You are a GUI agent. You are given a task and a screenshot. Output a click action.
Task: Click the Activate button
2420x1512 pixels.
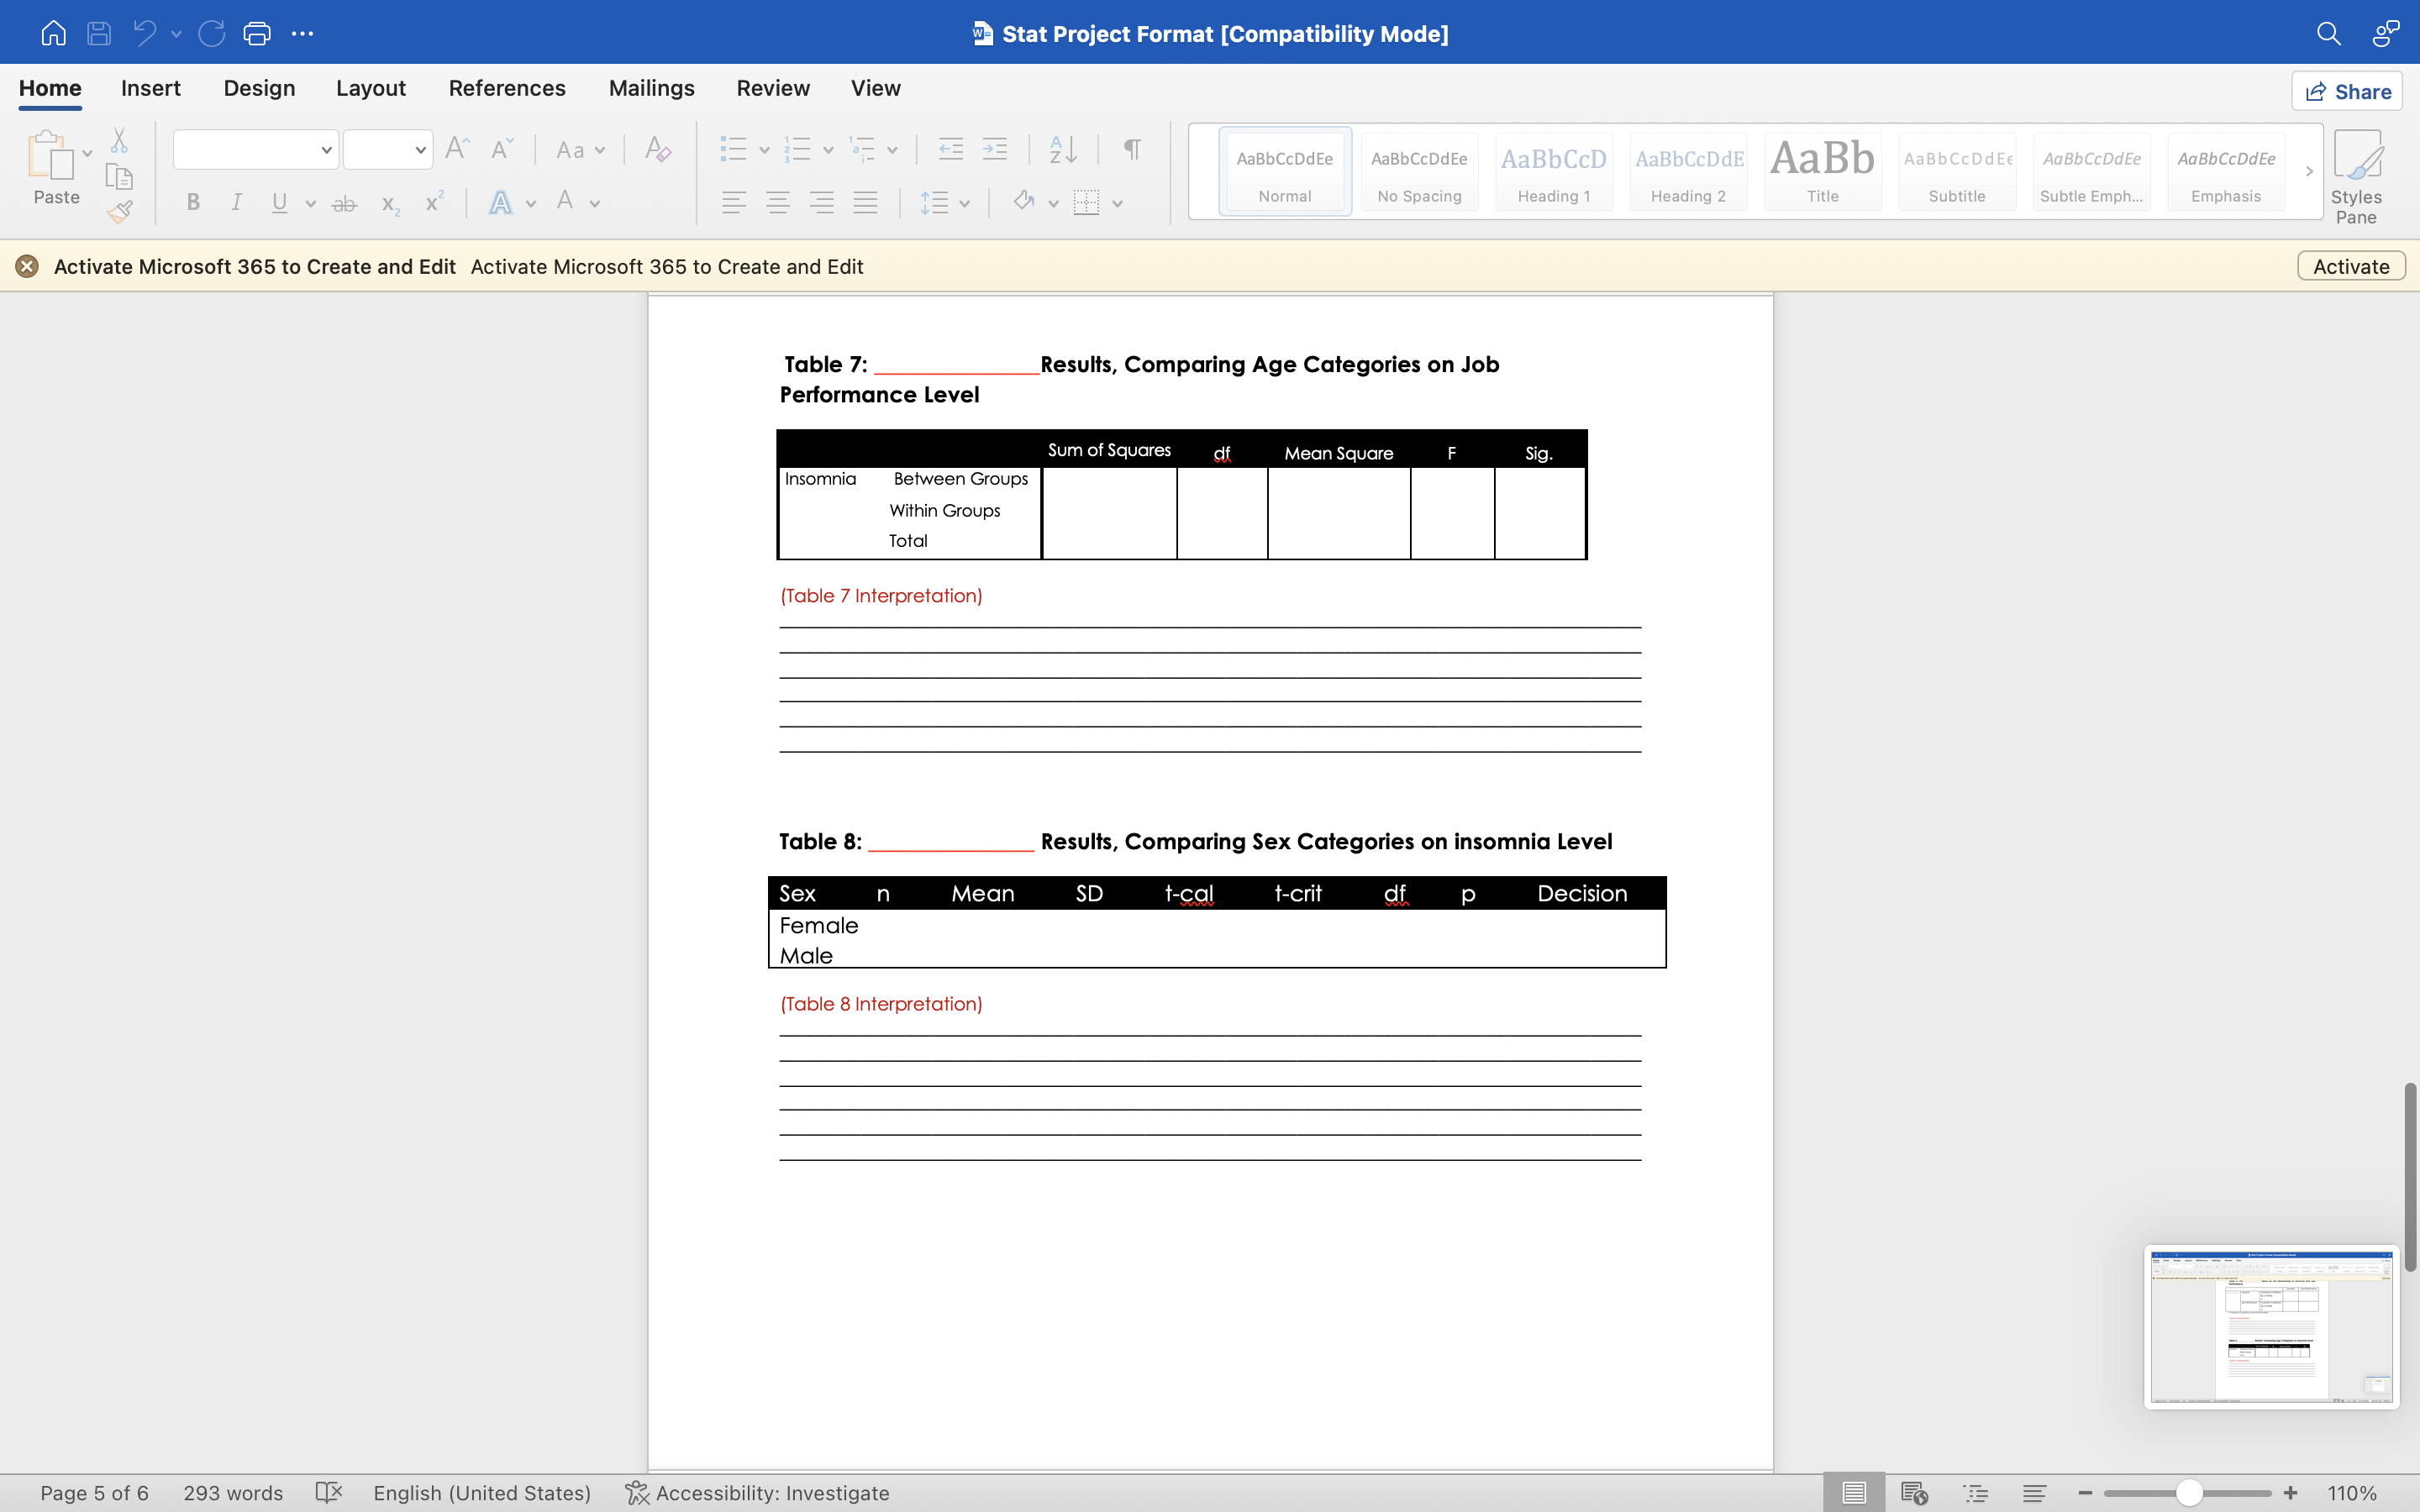(x=2350, y=266)
